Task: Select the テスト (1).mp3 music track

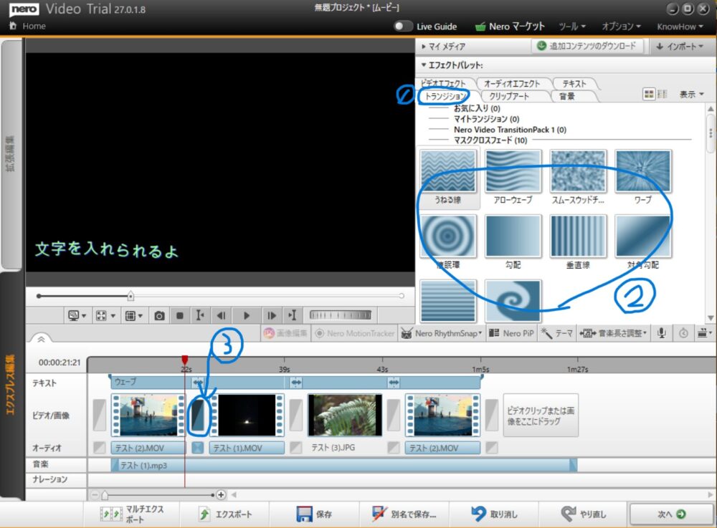Action: pyautogui.click(x=344, y=465)
